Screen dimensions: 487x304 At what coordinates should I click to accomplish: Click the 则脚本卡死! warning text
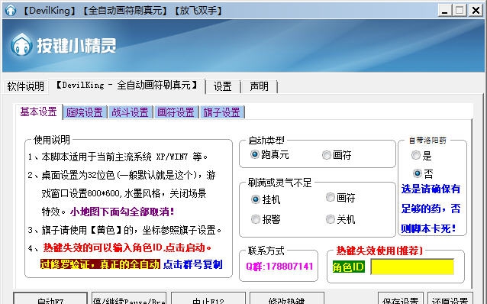coord(429,228)
